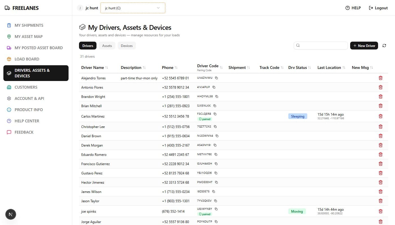Click the search magnifier icon
Image resolution: width=395 pixels, height=225 pixels.
coord(298,45)
